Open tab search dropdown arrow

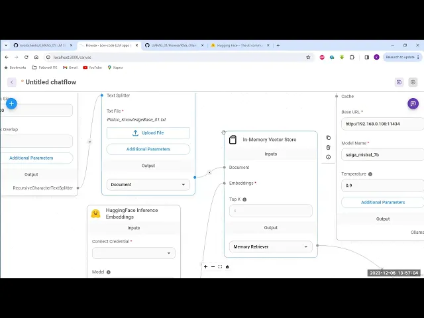coord(6,46)
